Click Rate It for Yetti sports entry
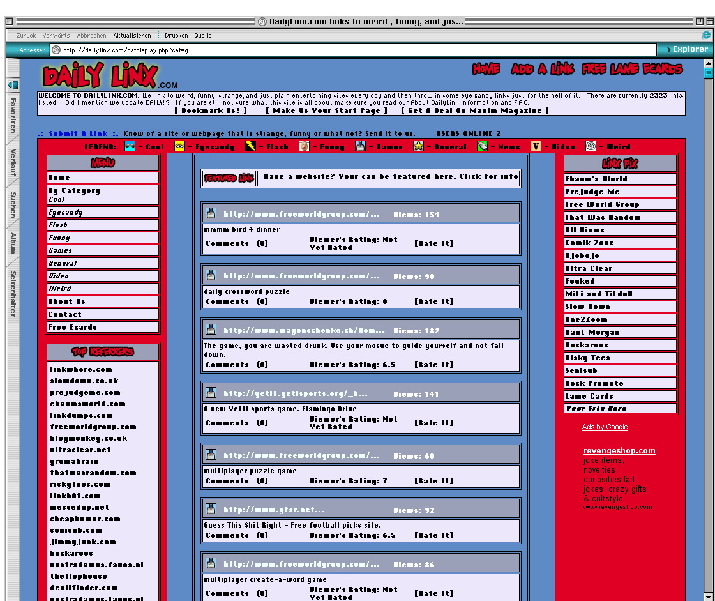 tap(433, 423)
